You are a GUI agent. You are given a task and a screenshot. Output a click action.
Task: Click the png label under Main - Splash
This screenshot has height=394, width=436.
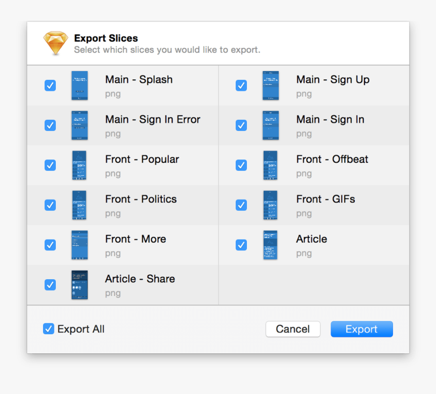[x=113, y=94]
